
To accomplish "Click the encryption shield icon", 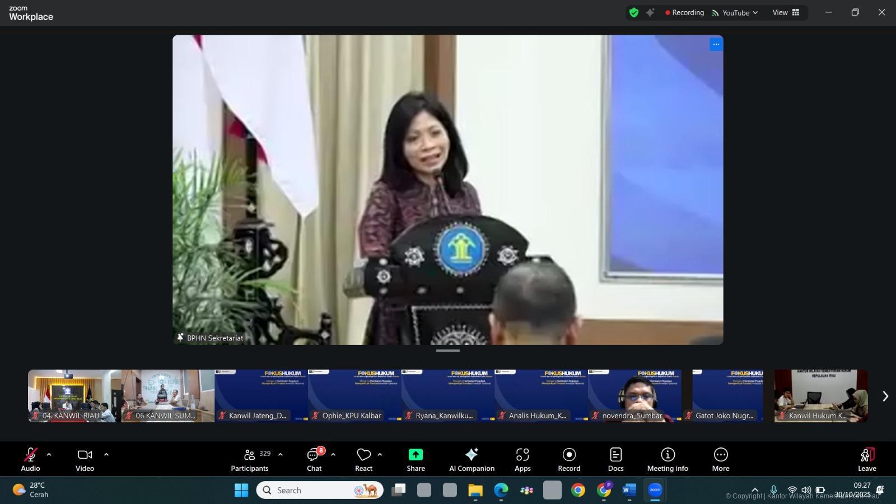I will pos(634,12).
